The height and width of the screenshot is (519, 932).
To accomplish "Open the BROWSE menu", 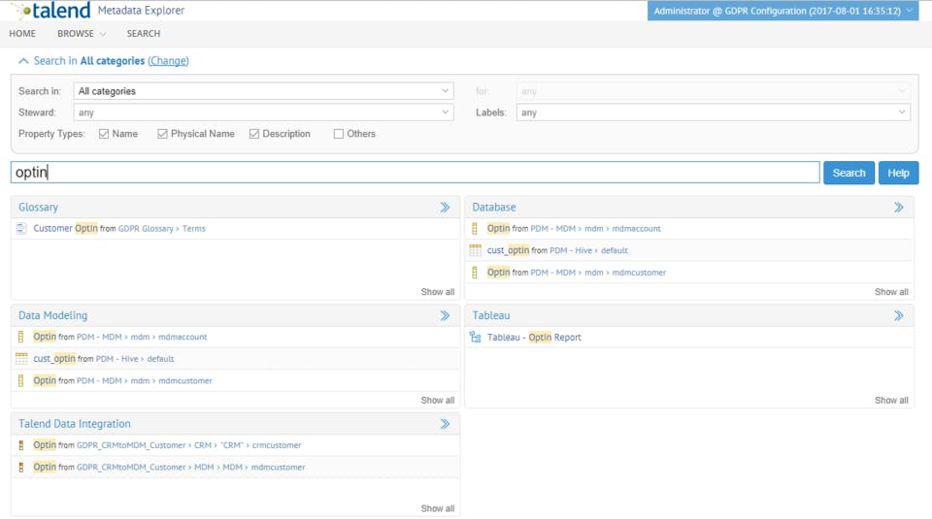I will point(82,34).
